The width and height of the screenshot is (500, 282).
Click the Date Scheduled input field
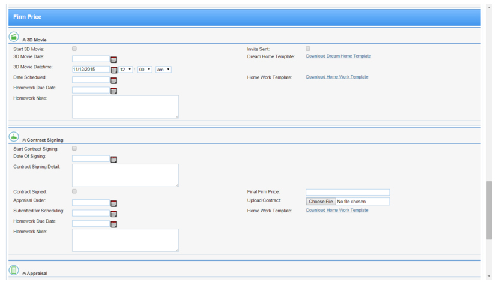click(91, 80)
